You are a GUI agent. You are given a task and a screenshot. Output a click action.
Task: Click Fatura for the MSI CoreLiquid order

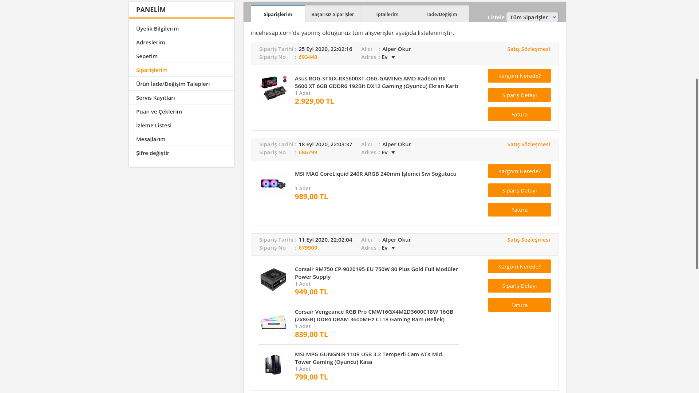(519, 210)
